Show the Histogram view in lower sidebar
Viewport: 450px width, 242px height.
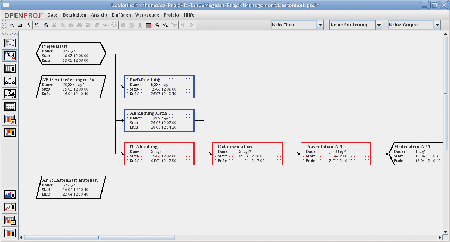(x=10, y=194)
